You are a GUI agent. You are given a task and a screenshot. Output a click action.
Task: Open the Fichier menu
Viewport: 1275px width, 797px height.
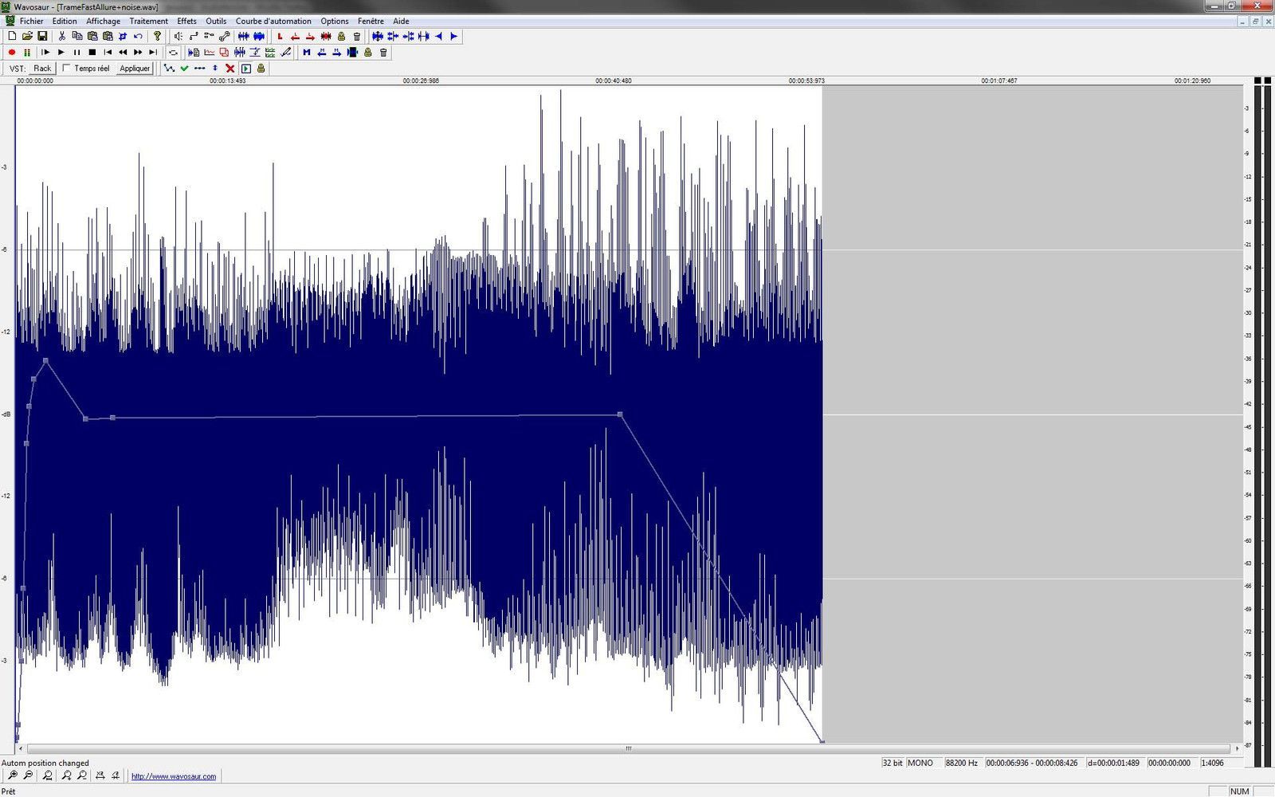[x=31, y=21]
